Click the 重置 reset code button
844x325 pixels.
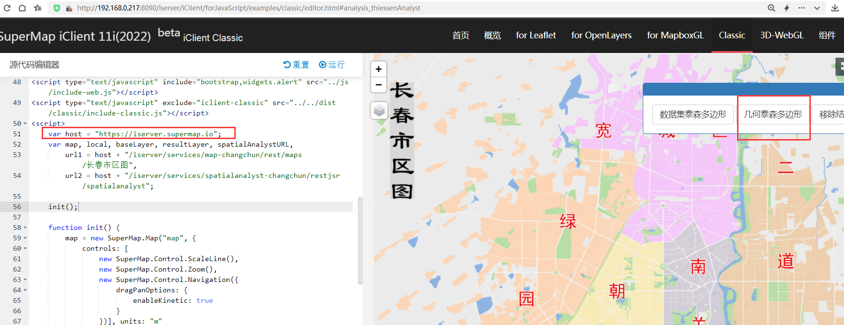click(x=296, y=65)
